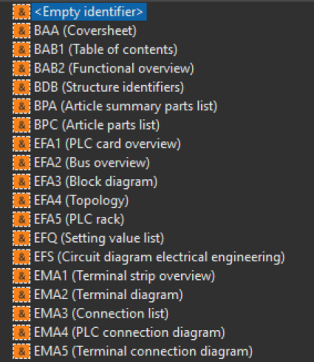Click the icon beside <Empty identifier>
This screenshot has width=314, height=362.
[x=21, y=12]
